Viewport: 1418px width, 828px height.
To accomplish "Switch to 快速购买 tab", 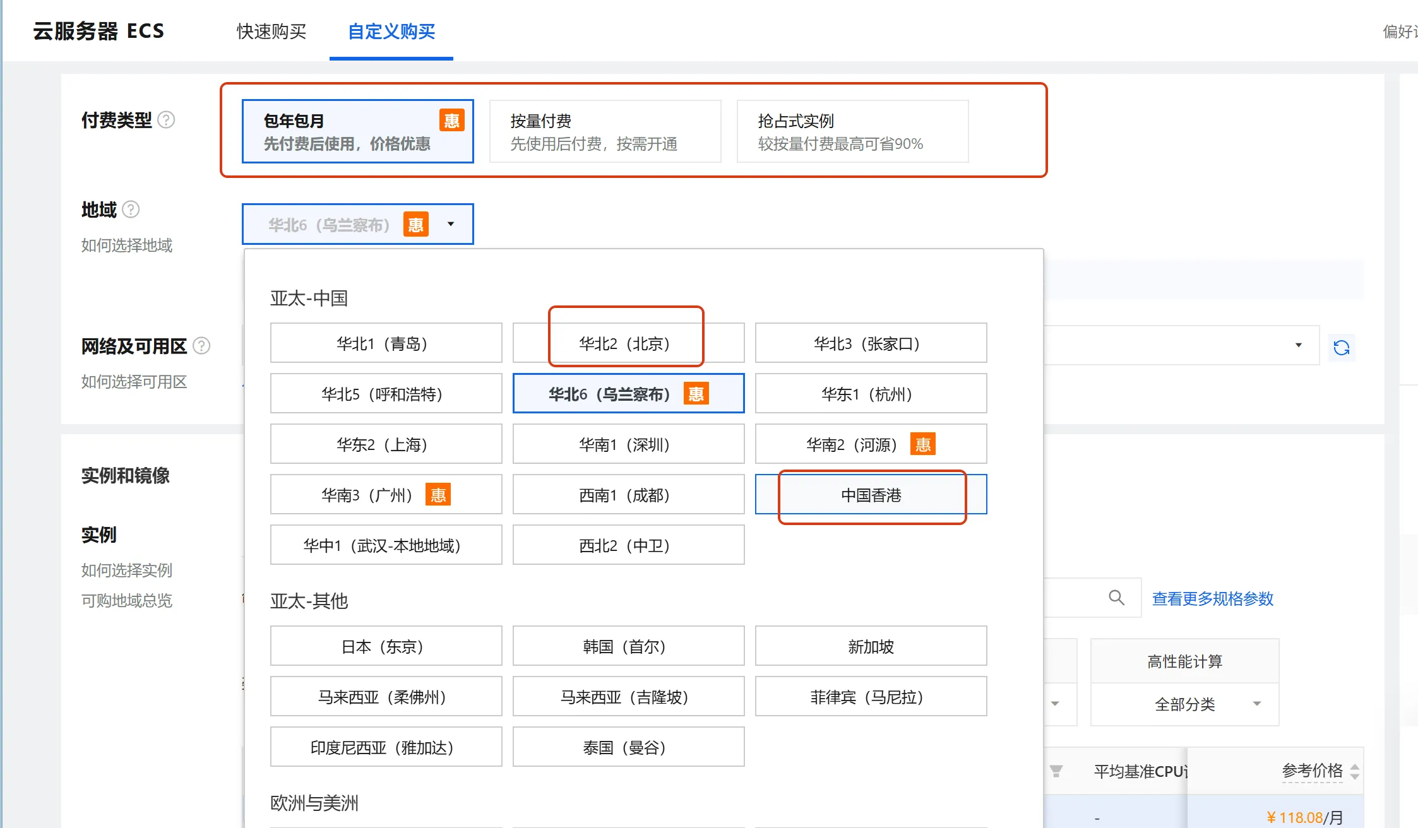I will point(271,31).
